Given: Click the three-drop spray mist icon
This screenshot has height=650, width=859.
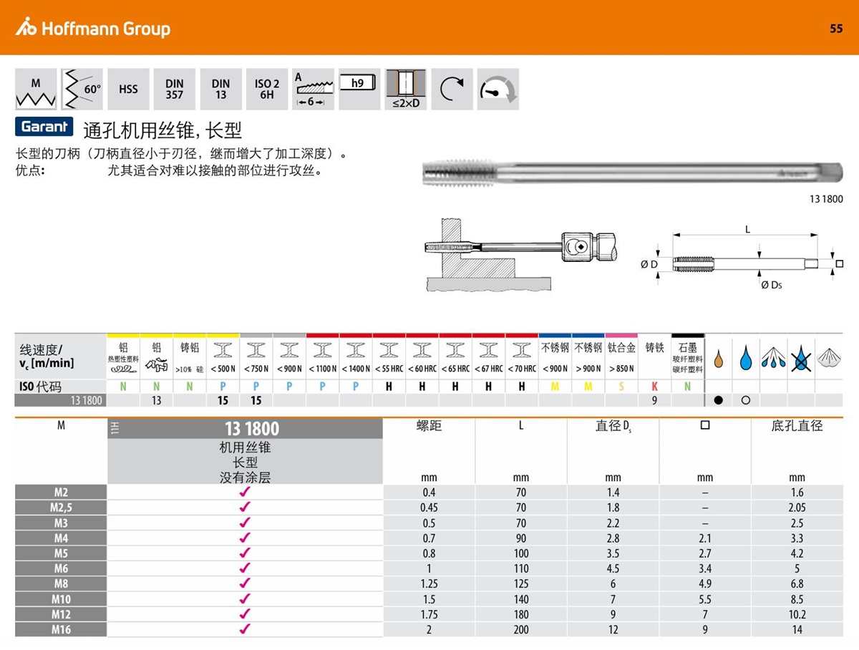Looking at the screenshot, I should 773,356.
